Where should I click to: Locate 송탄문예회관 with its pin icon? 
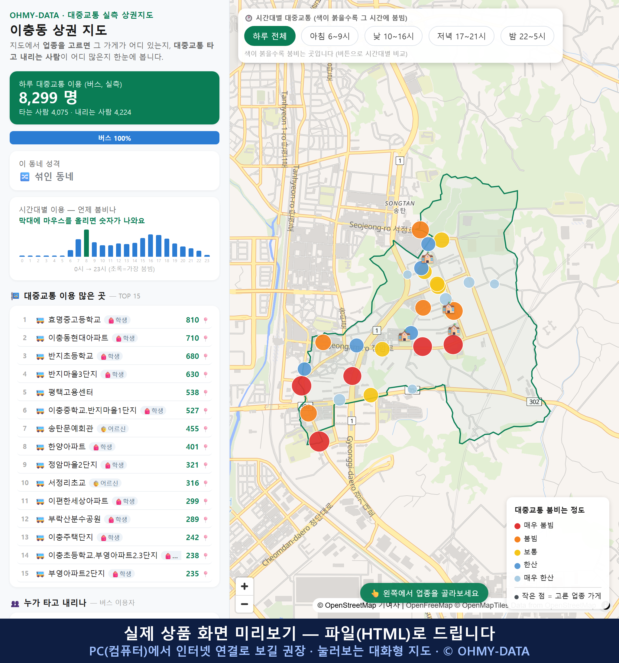point(206,429)
